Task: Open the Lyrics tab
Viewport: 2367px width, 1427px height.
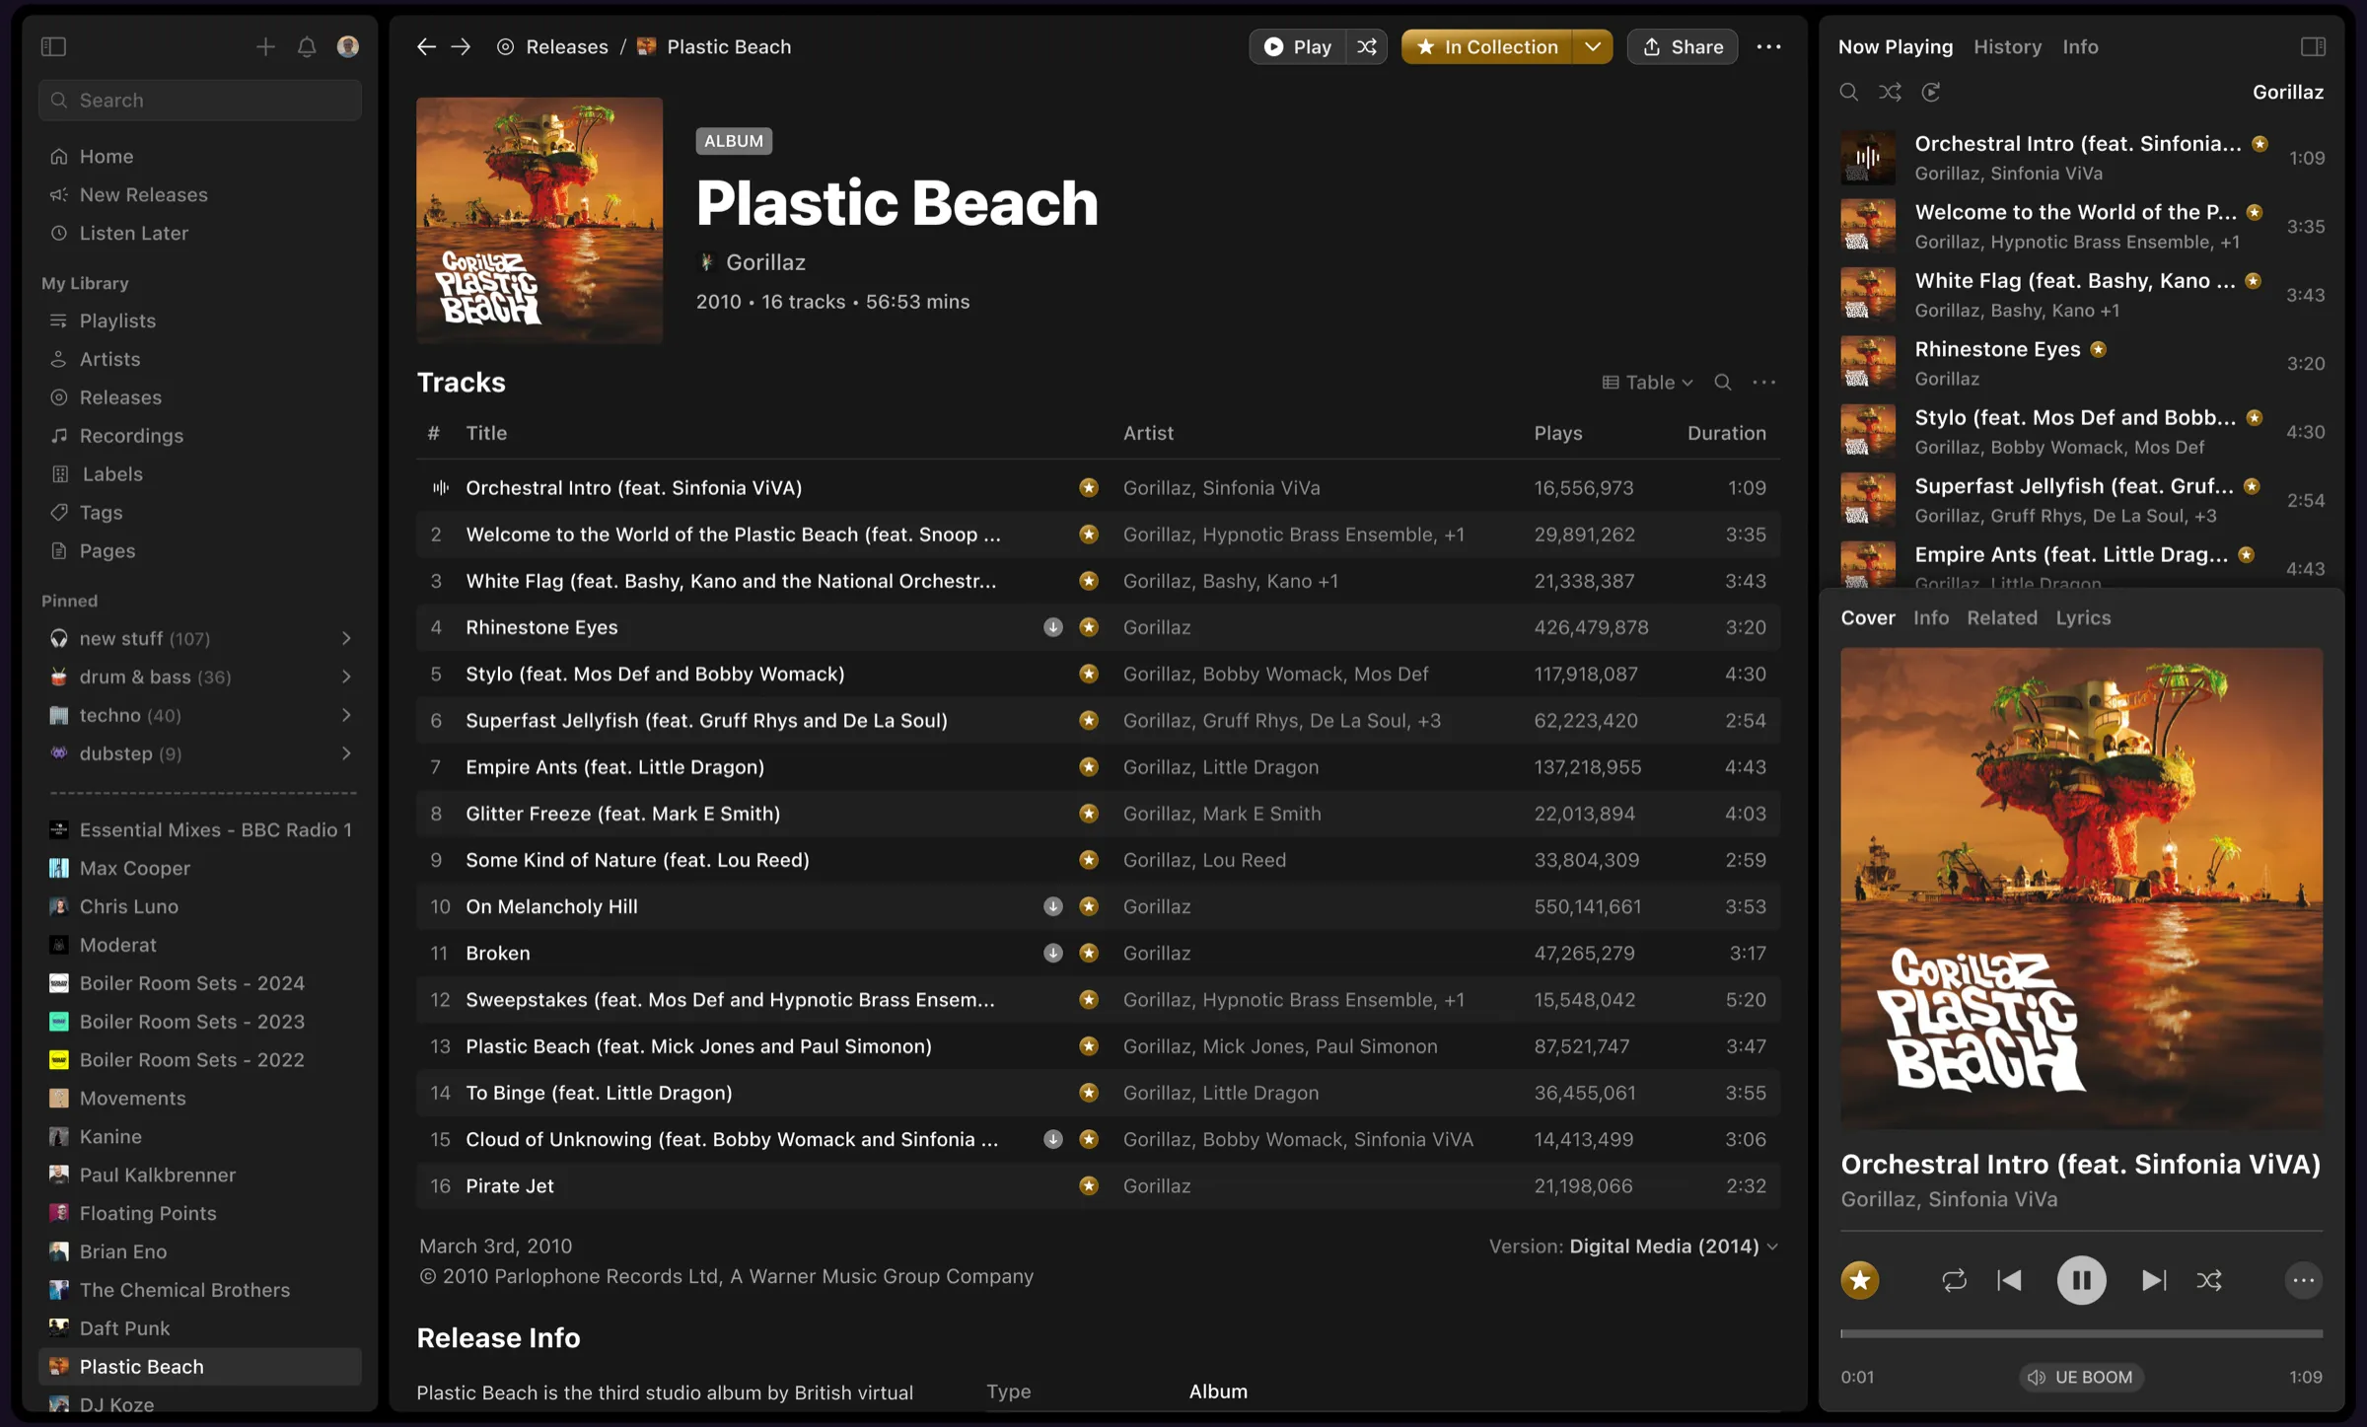Action: [x=2083, y=617]
